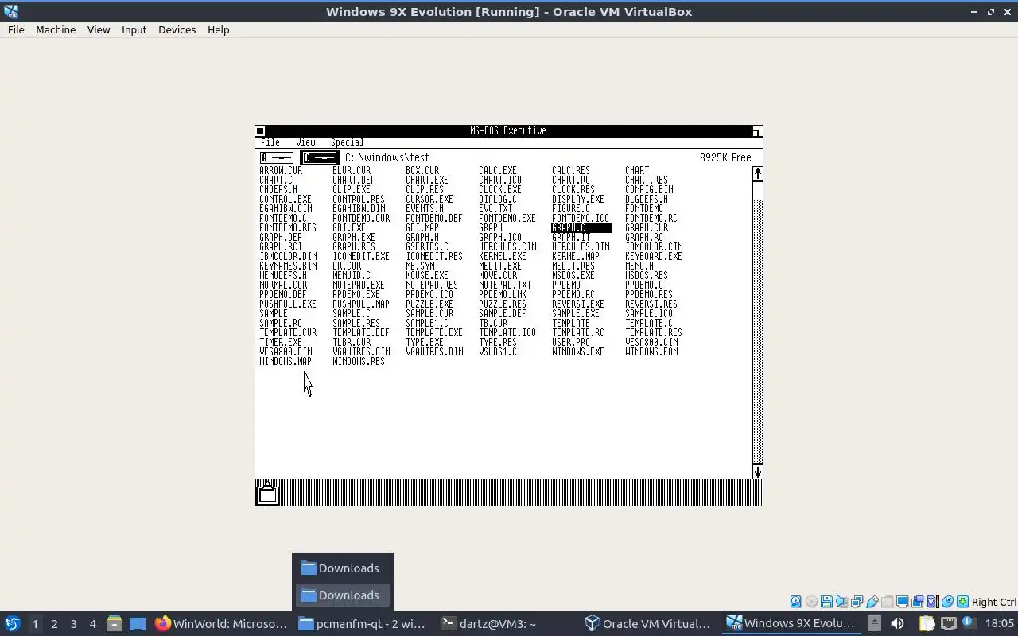This screenshot has height=636, width=1018.
Task: Select file CLOCK.EXE
Action: pyautogui.click(x=500, y=189)
